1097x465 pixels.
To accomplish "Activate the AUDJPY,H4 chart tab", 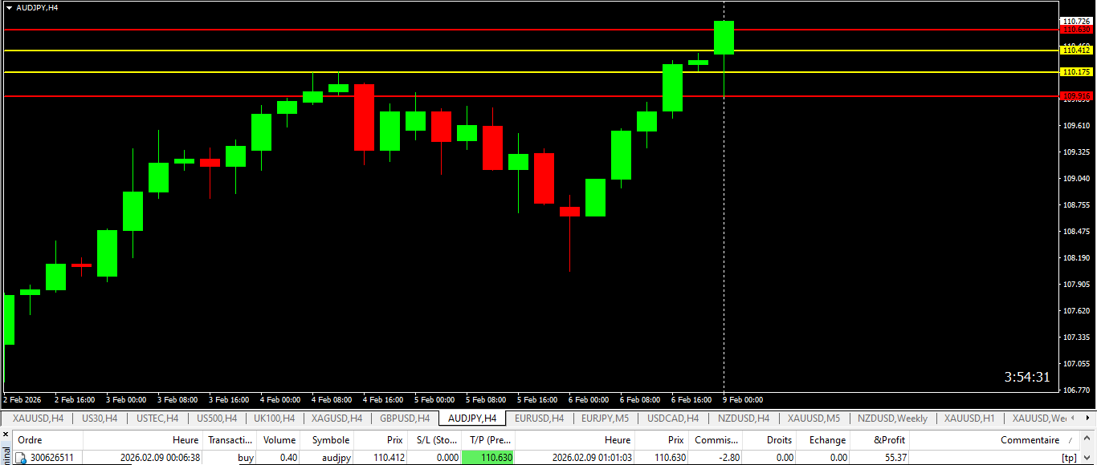I will click(x=472, y=418).
